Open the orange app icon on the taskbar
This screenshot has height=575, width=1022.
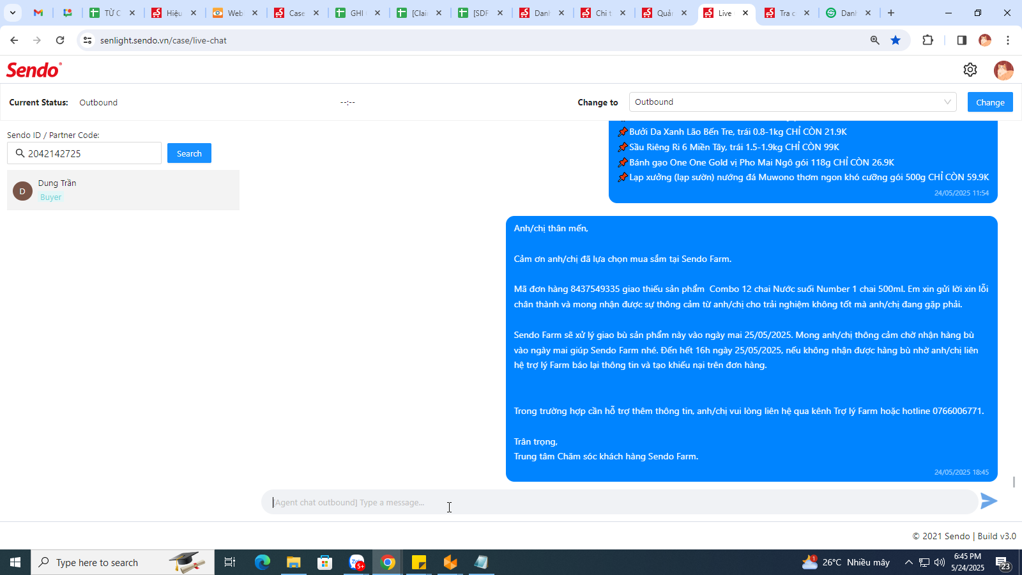click(x=450, y=562)
